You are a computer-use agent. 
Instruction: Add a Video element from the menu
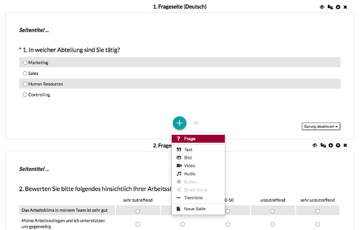(198, 166)
